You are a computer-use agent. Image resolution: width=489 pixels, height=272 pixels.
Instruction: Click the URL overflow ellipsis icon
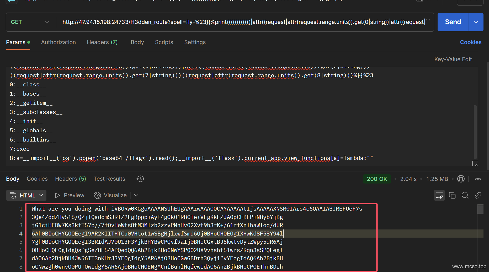tap(428, 20)
